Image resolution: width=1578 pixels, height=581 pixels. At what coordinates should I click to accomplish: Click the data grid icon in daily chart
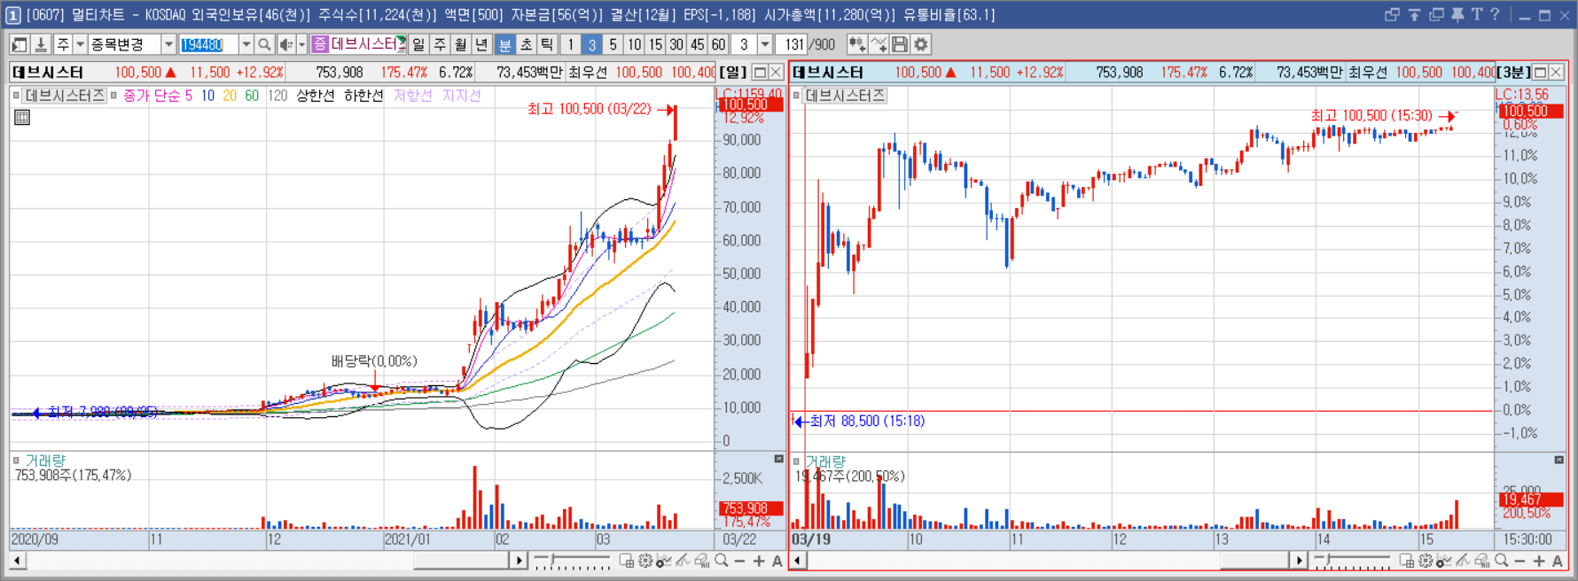click(22, 117)
